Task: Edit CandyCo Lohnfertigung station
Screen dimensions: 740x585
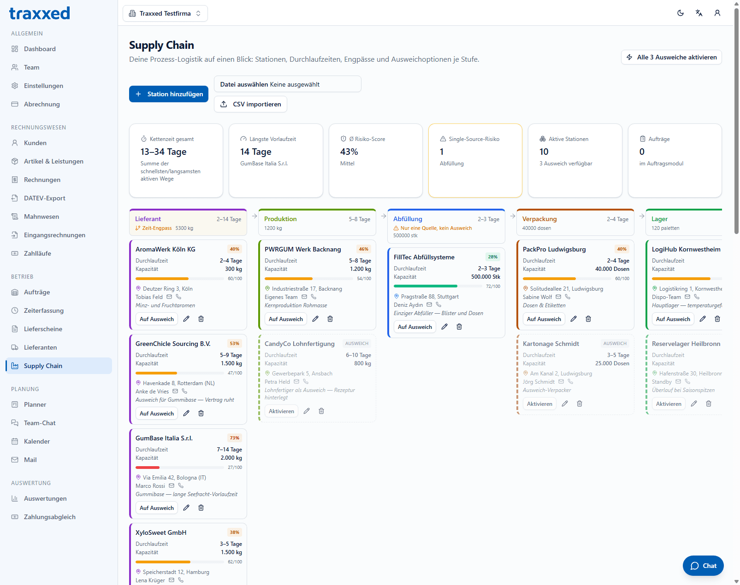Action: 307,411
